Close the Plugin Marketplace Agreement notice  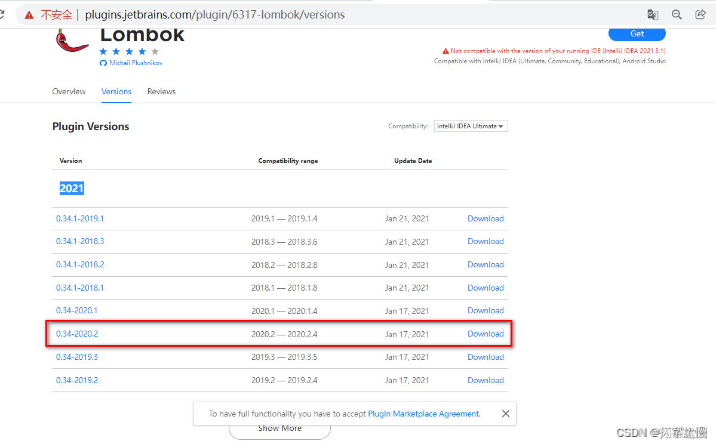[505, 414]
